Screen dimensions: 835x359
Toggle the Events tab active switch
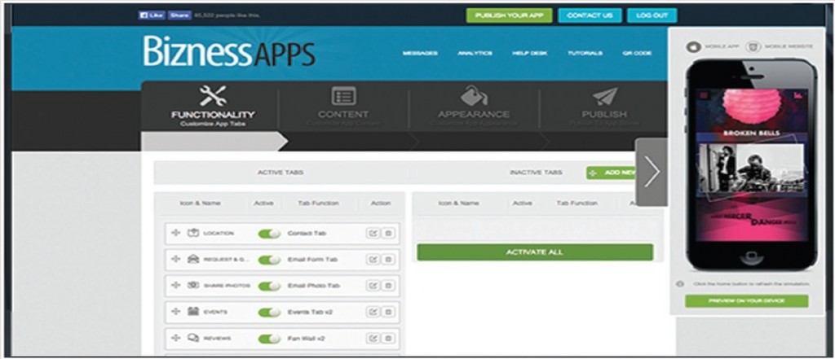point(269,313)
